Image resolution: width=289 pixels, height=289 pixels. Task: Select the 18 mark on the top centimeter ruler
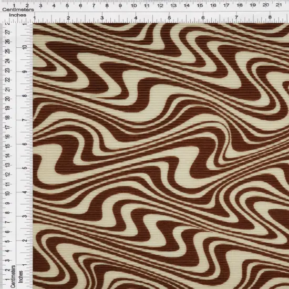(x=240, y=5)
